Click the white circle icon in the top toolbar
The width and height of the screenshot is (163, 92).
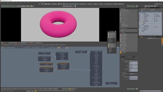click(x=75, y=6)
